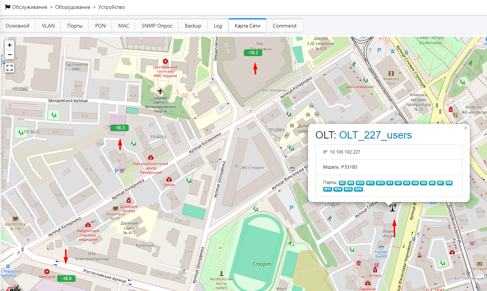The image size is (487, 291).
Task: Switch to the PON tab
Action: (x=100, y=26)
